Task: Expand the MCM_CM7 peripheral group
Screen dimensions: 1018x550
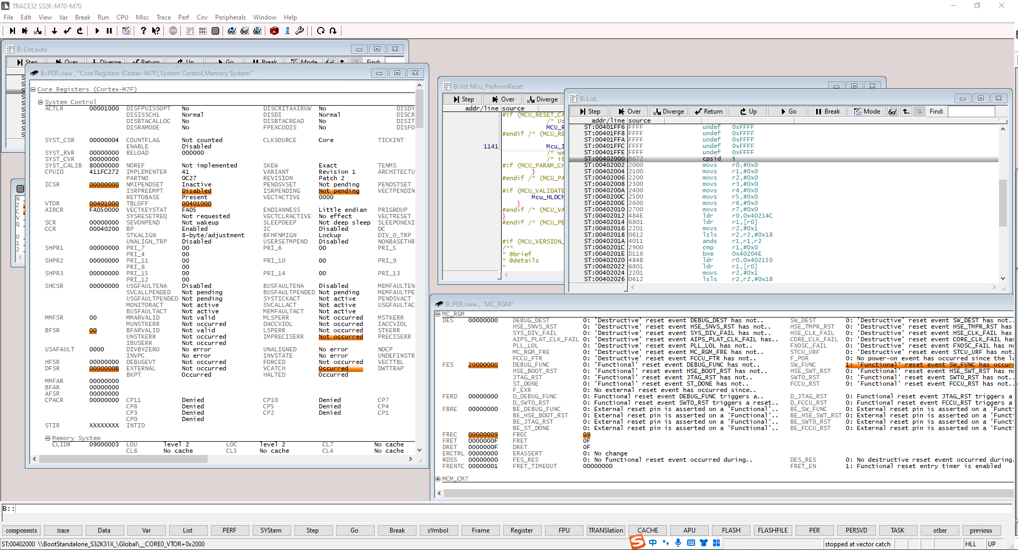Action: (x=438, y=479)
